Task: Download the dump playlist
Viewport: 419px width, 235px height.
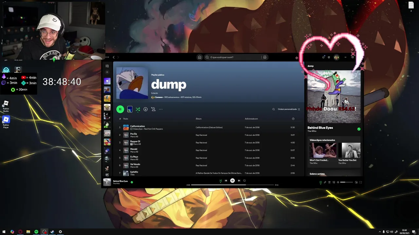Action: (x=145, y=109)
